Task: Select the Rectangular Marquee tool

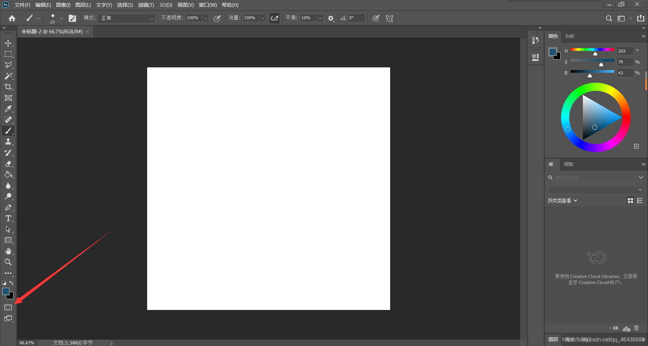Action: [8, 54]
